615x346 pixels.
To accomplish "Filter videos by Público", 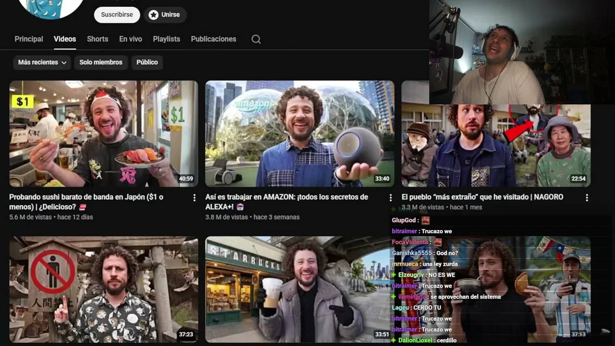I will point(147,62).
